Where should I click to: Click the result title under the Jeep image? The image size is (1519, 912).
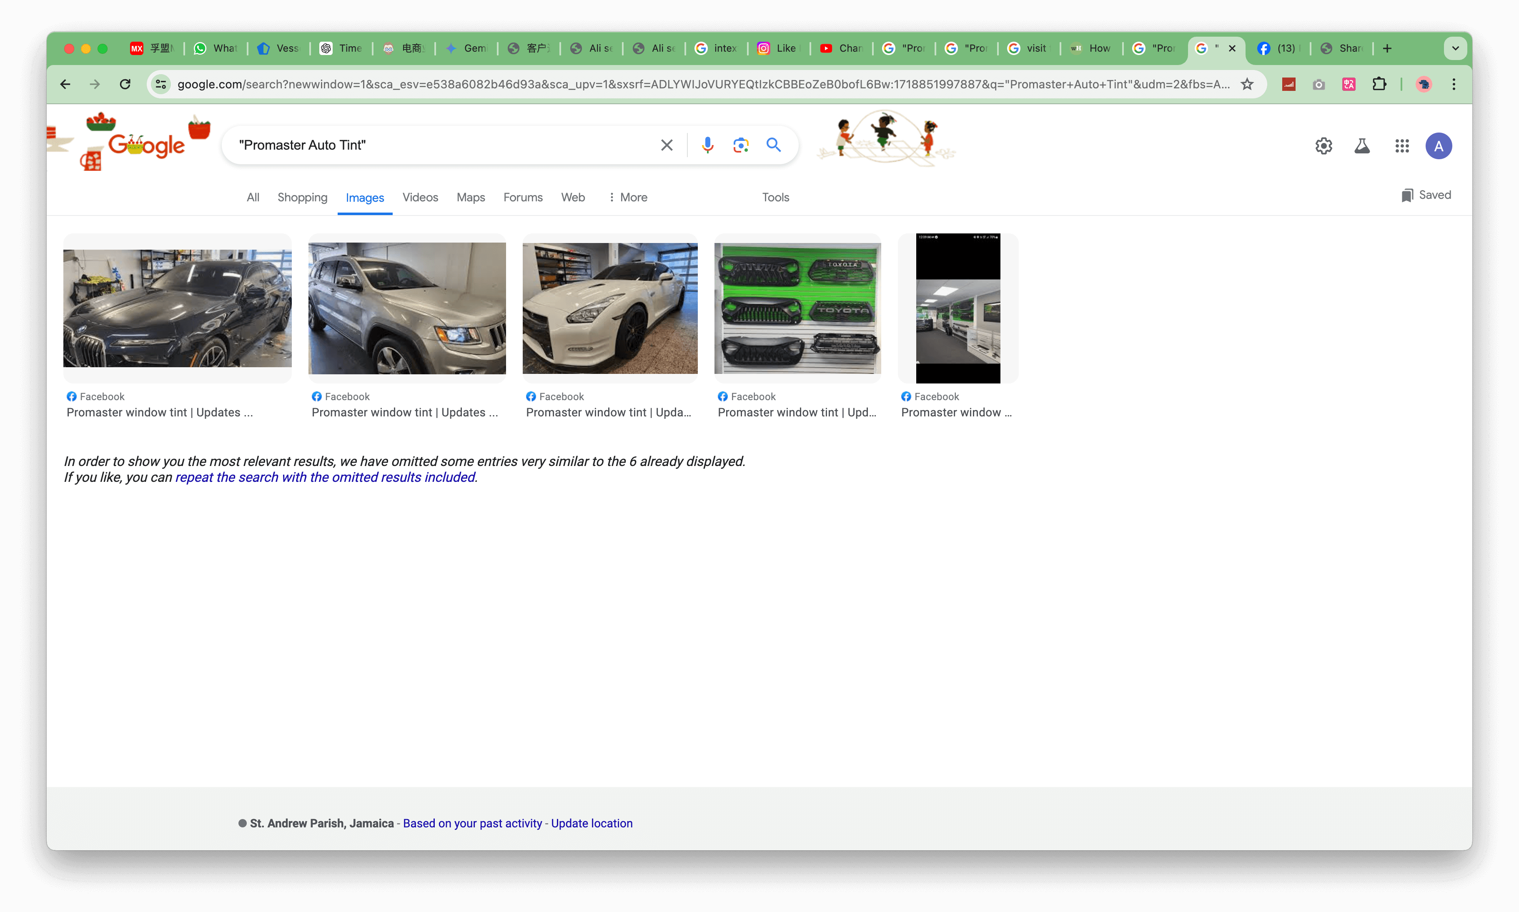(x=405, y=412)
